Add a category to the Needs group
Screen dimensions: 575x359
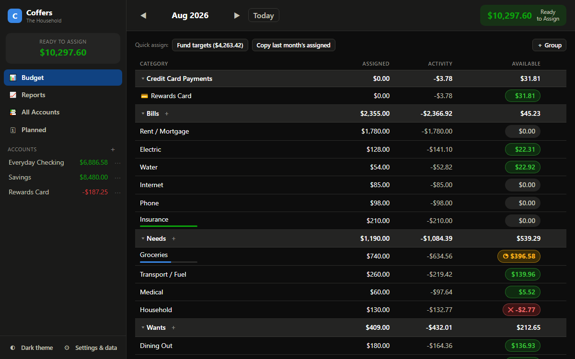tap(174, 238)
